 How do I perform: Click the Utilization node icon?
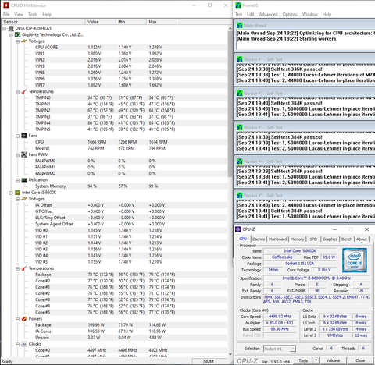click(x=24, y=180)
